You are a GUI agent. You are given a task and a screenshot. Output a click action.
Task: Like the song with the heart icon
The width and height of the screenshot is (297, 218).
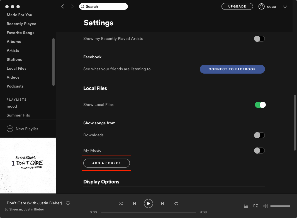(68, 203)
